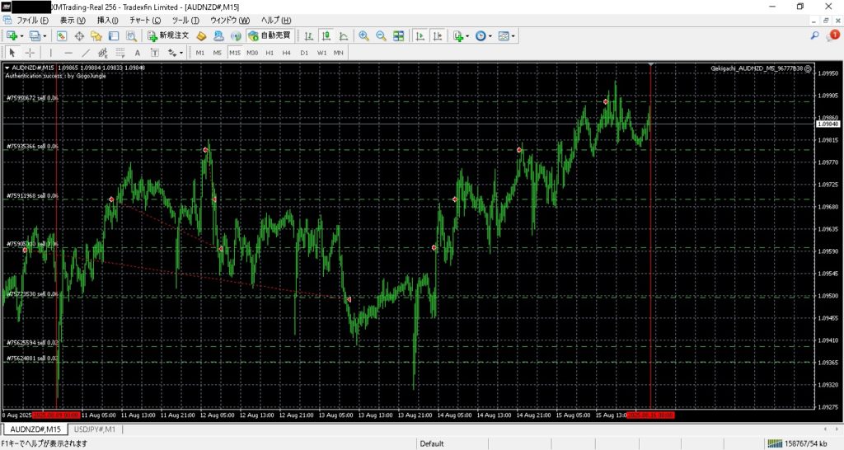
Task: Click the sell marker at the chart peak
Action: (x=605, y=102)
